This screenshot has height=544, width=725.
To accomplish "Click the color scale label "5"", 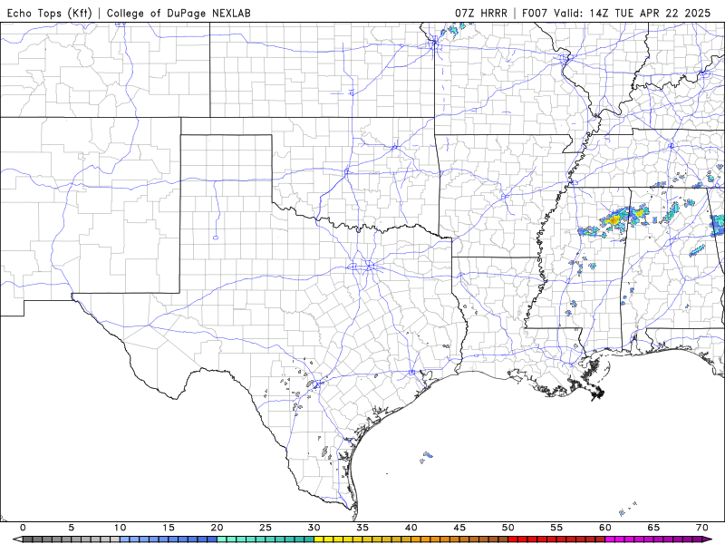I will click(x=72, y=528).
